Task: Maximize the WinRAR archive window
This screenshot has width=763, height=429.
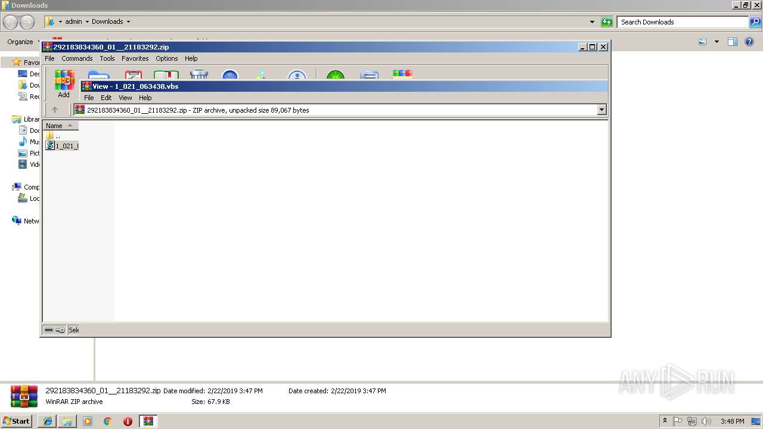Action: (x=593, y=46)
